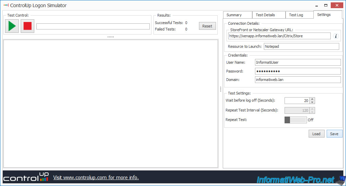This screenshot has height=186, width=346.
Task: Click the Wait before log off value box
Action: click(x=297, y=101)
